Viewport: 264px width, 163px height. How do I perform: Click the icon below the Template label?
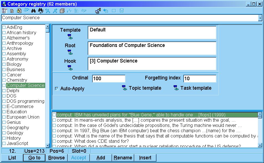(70, 37)
